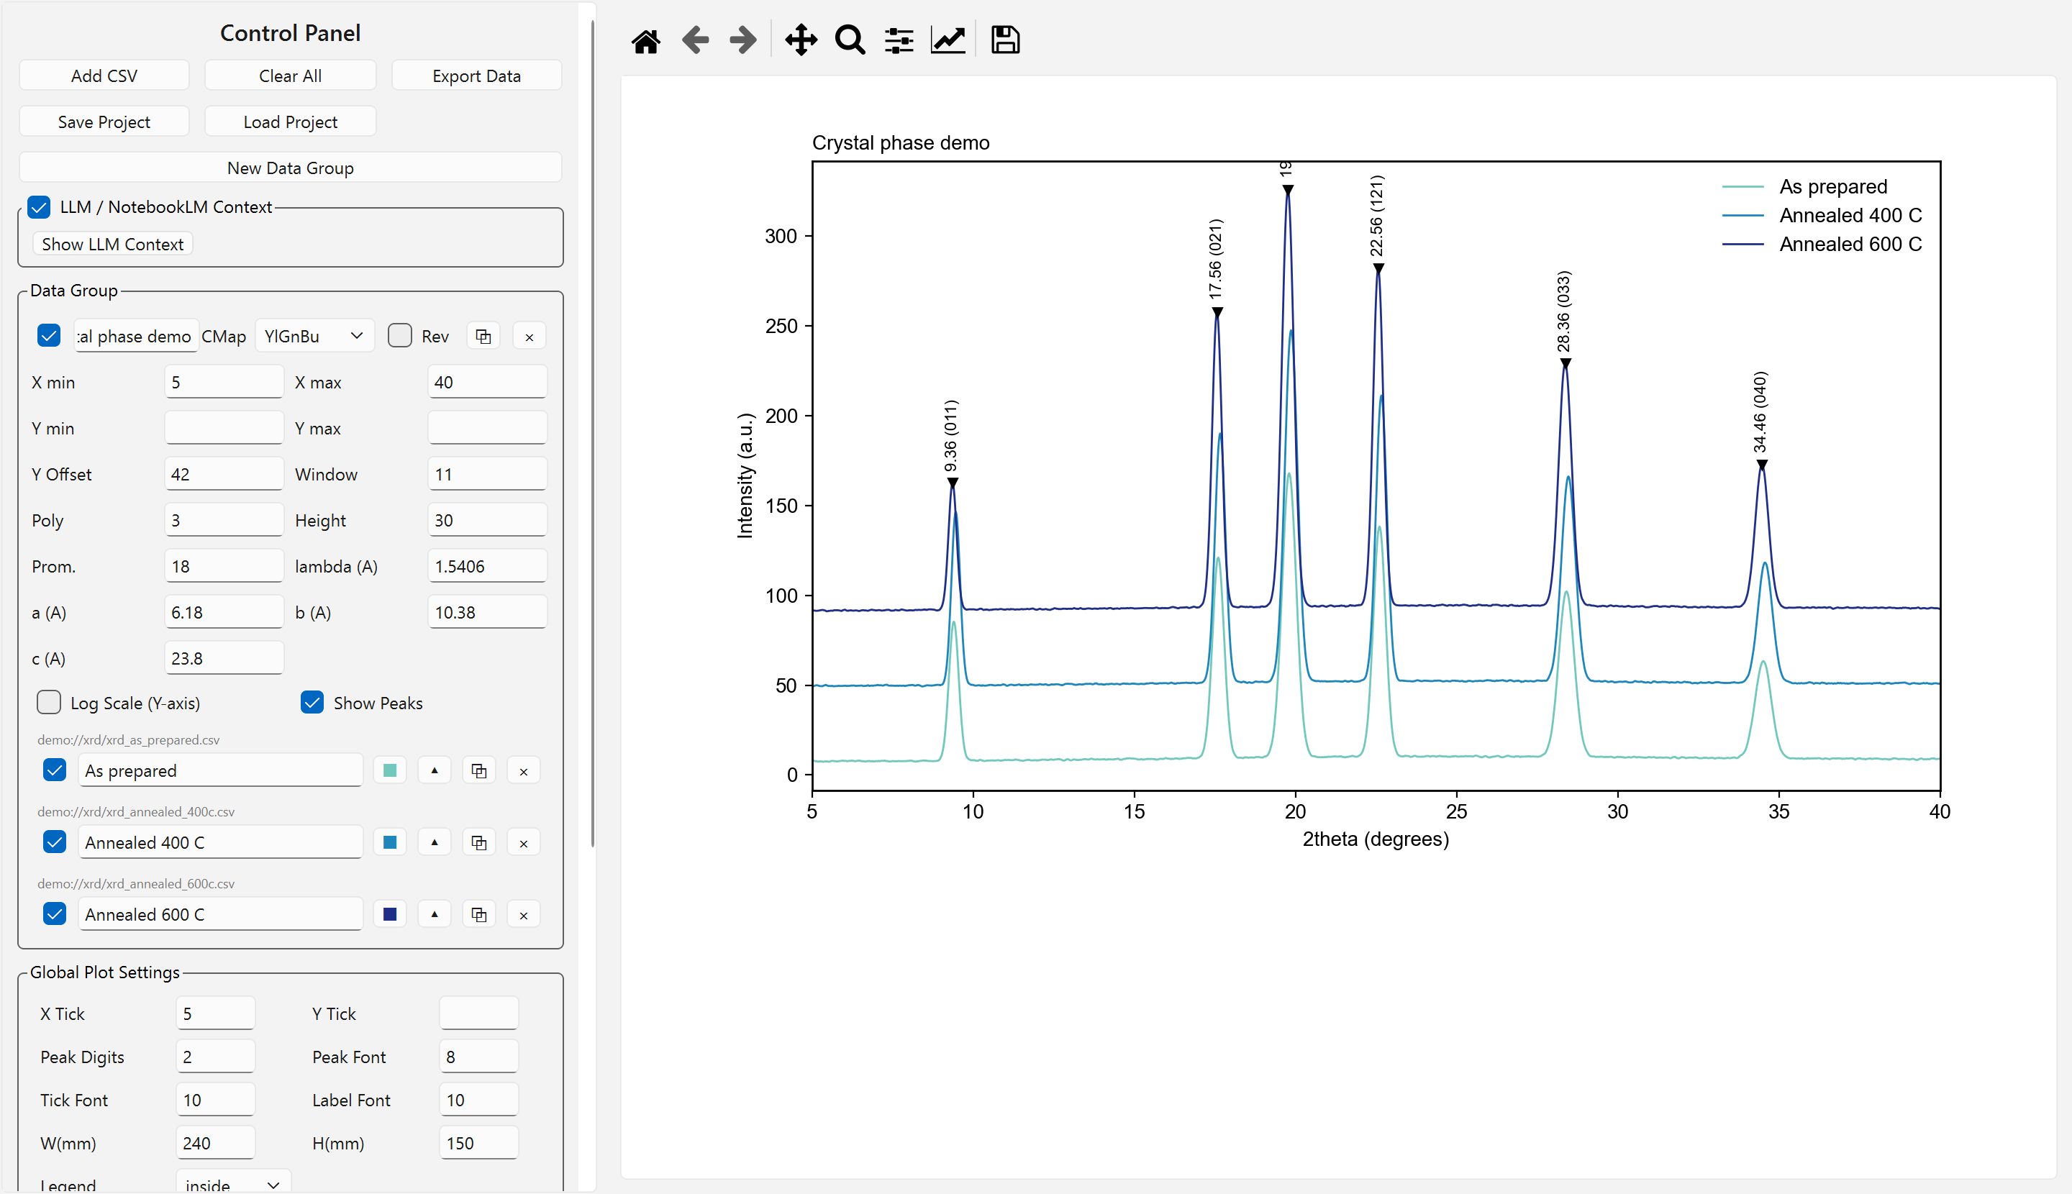Click Load Project button

click(x=291, y=122)
